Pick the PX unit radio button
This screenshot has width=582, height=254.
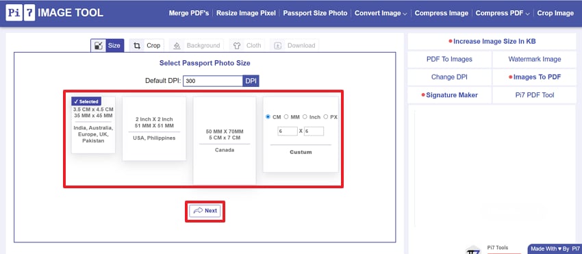325,116
